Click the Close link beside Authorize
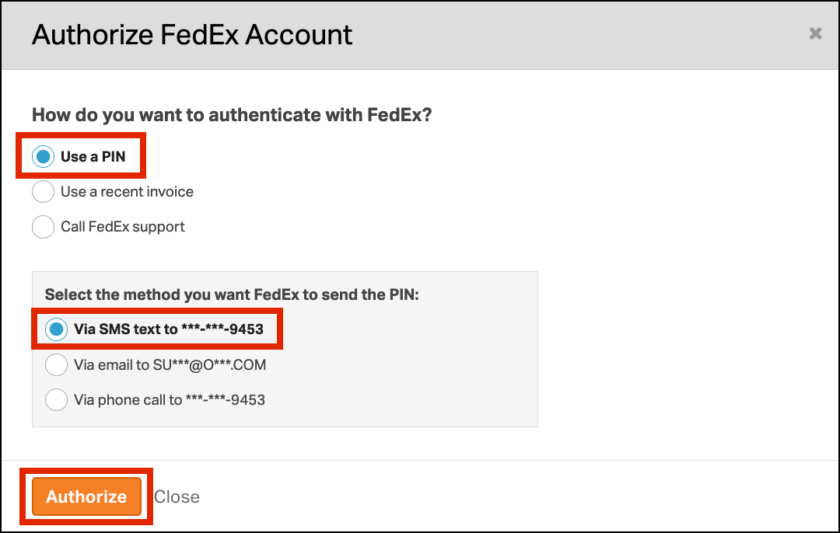The height and width of the screenshot is (533, 840). [177, 497]
